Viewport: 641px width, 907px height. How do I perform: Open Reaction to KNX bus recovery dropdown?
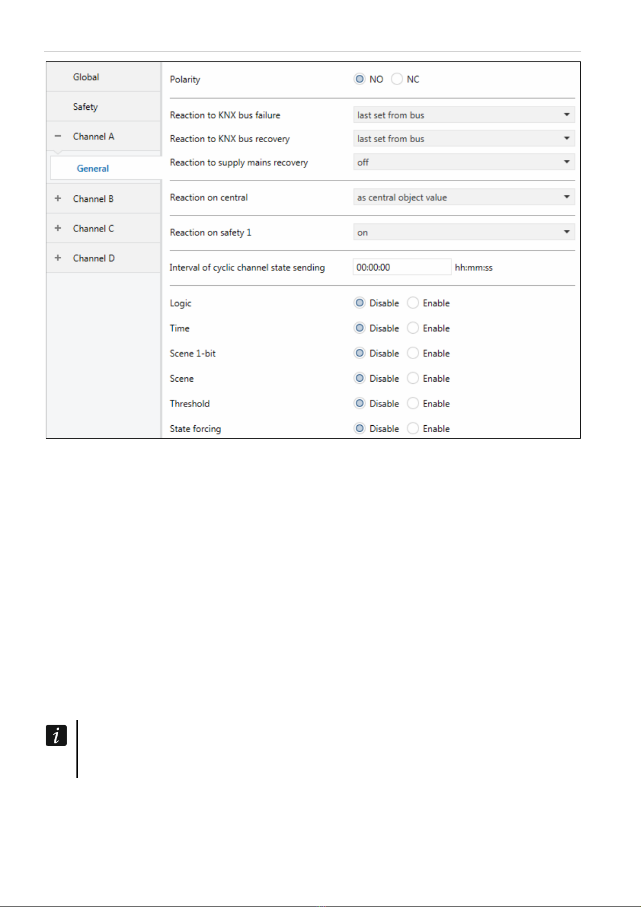(x=464, y=138)
